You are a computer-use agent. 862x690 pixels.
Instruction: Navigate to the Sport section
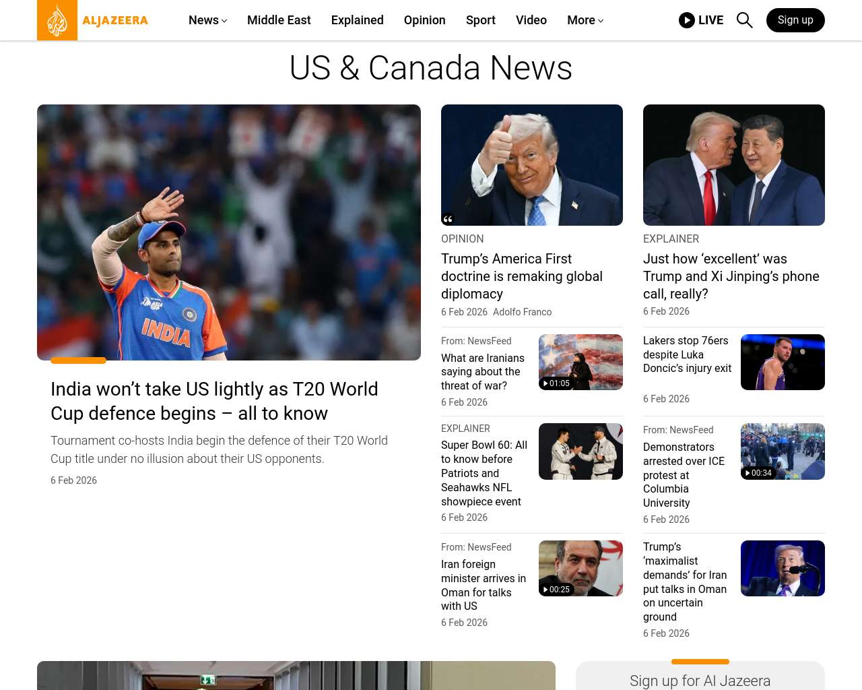coord(481,20)
